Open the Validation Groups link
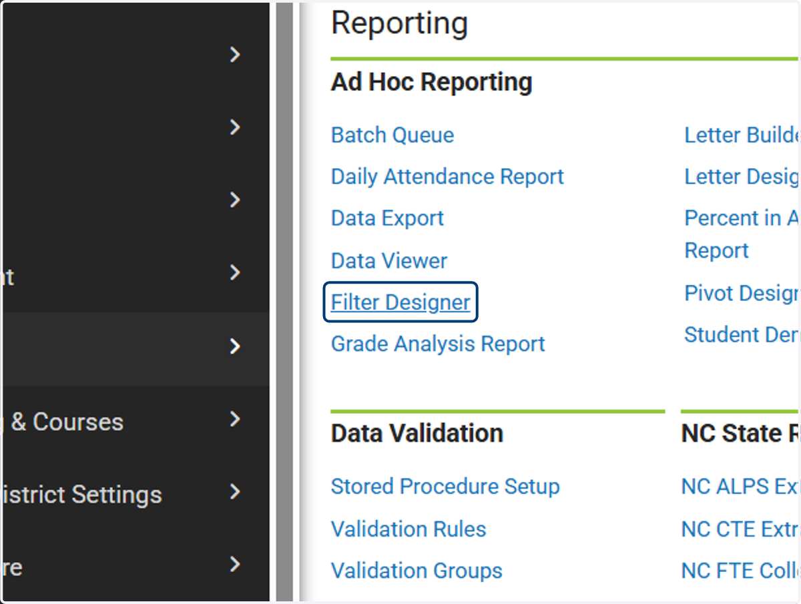Viewport: 801px width, 604px height. click(x=417, y=571)
